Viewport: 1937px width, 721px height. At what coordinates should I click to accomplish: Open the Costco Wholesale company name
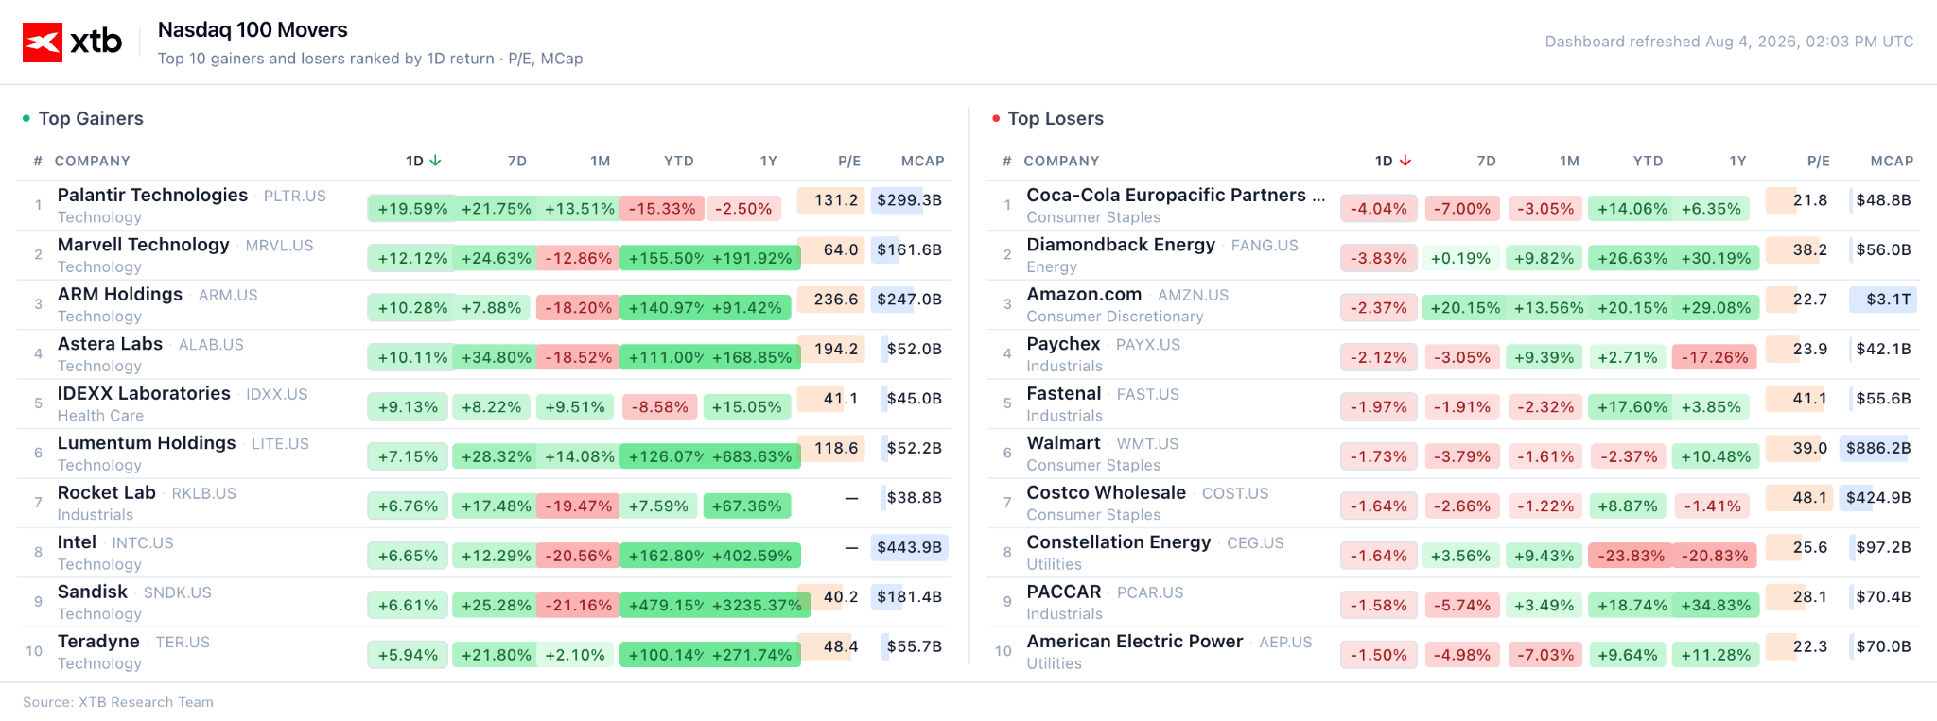(x=1106, y=492)
